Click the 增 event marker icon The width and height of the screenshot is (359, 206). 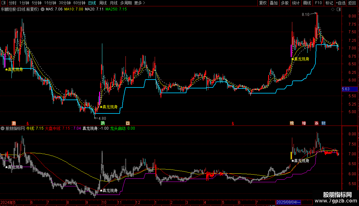point(304,123)
